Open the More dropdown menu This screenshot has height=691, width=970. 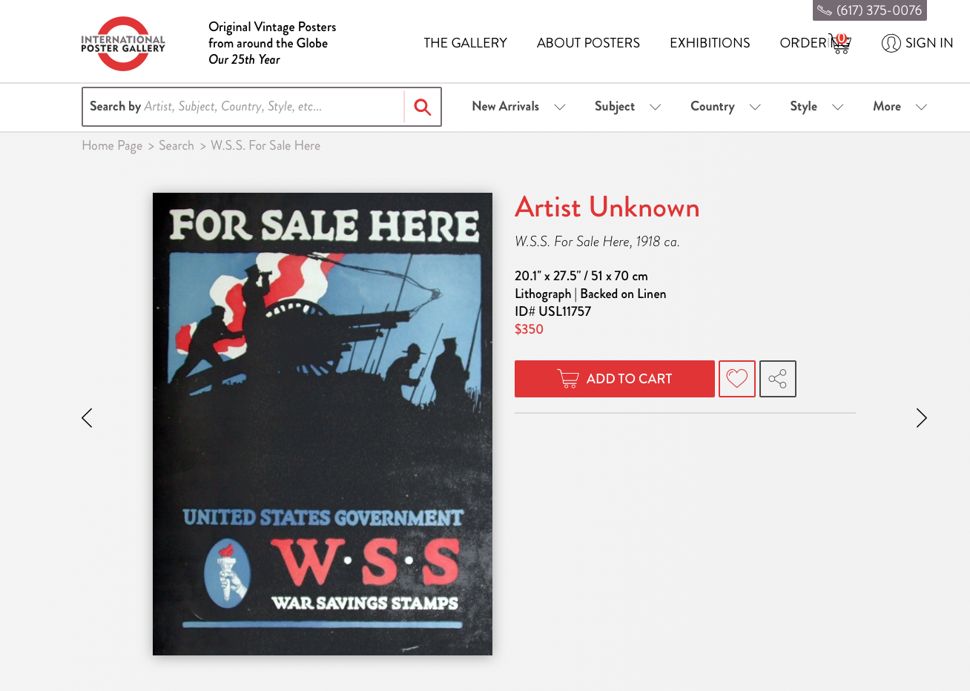pyautogui.click(x=900, y=107)
